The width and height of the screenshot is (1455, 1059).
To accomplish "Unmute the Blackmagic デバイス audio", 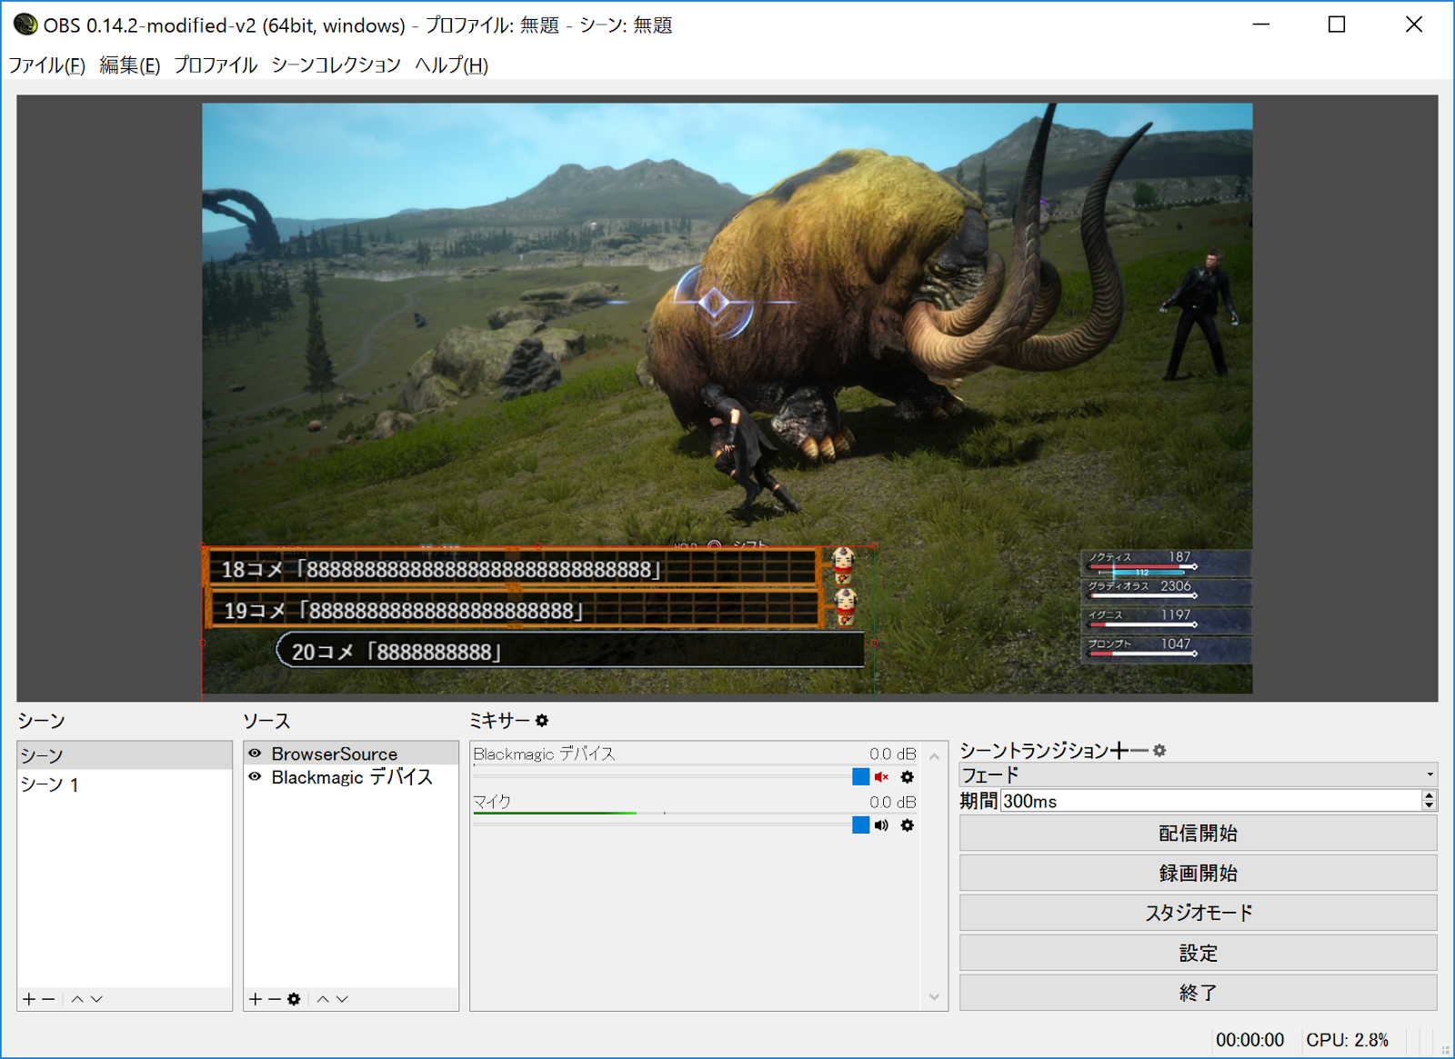I will pyautogui.click(x=881, y=777).
